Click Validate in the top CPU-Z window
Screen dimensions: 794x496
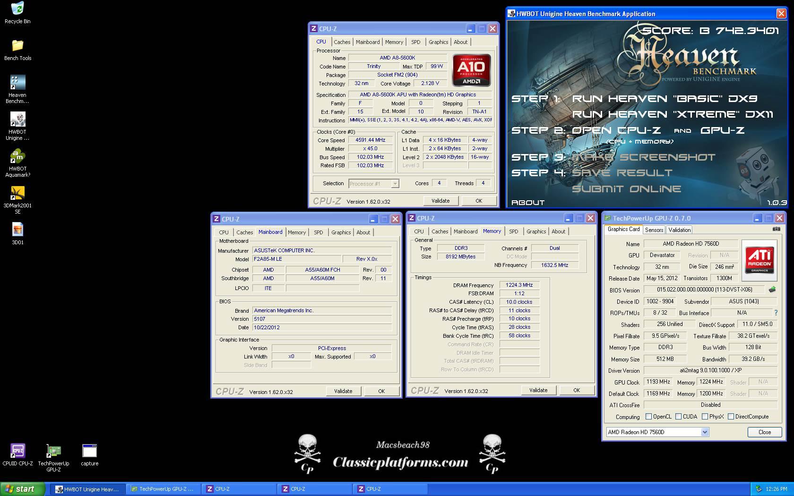(440, 201)
